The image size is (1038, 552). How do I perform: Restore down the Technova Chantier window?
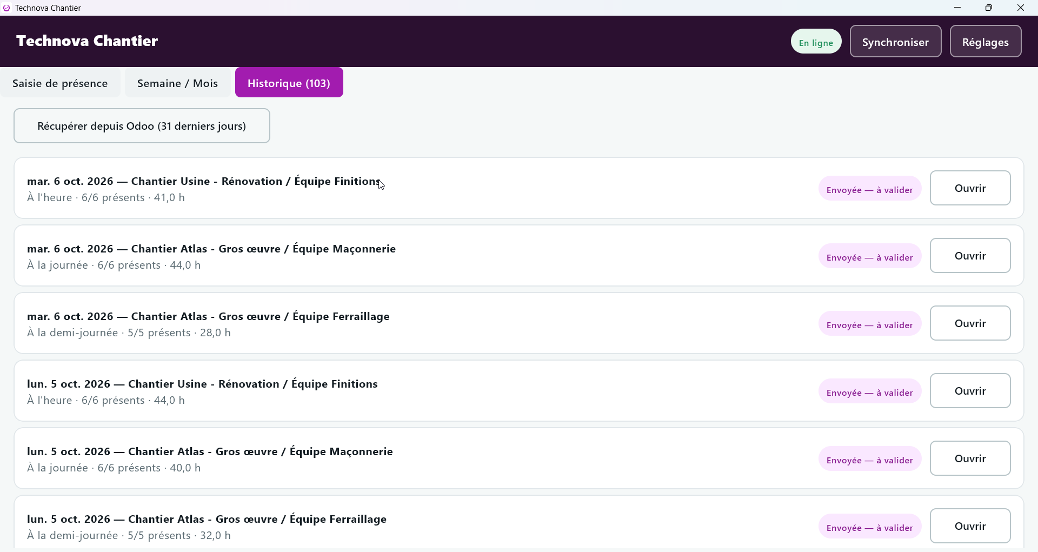(989, 8)
